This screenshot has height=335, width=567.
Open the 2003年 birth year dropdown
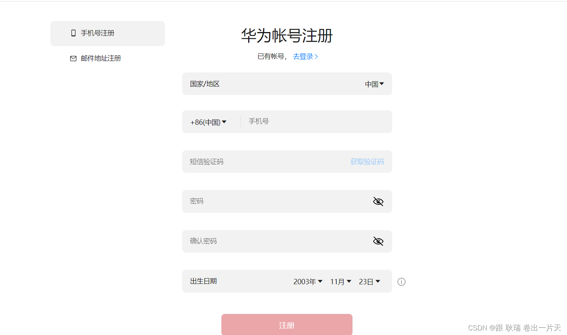point(308,282)
